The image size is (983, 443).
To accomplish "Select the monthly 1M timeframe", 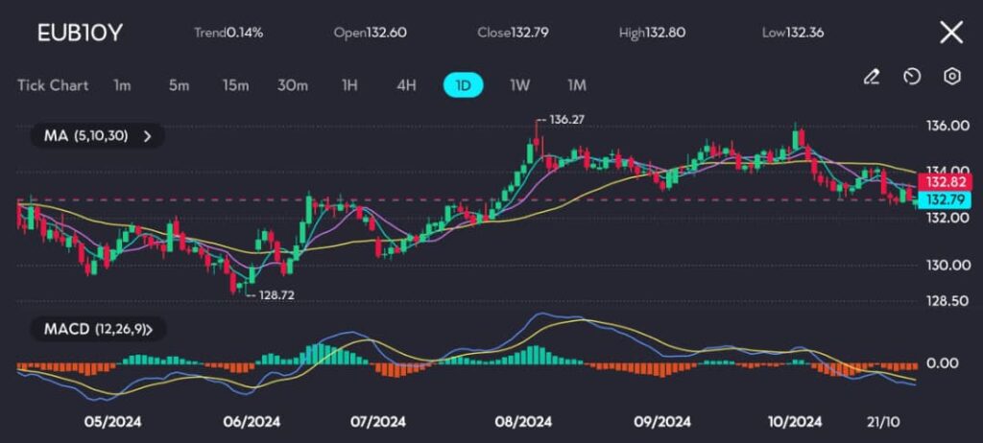I will click(x=576, y=85).
